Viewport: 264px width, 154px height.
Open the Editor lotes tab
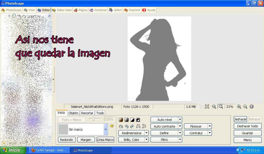(62, 10)
